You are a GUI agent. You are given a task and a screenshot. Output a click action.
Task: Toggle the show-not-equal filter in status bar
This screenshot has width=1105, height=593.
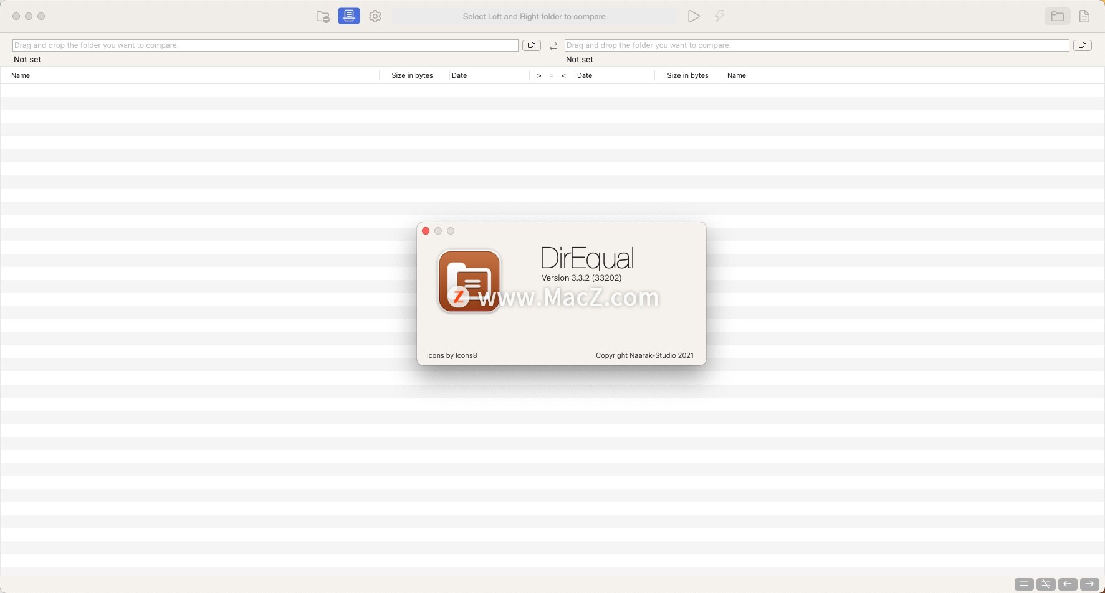click(x=1046, y=584)
